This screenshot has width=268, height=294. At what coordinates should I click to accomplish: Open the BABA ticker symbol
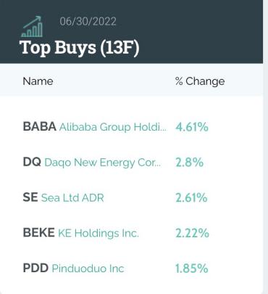40,126
